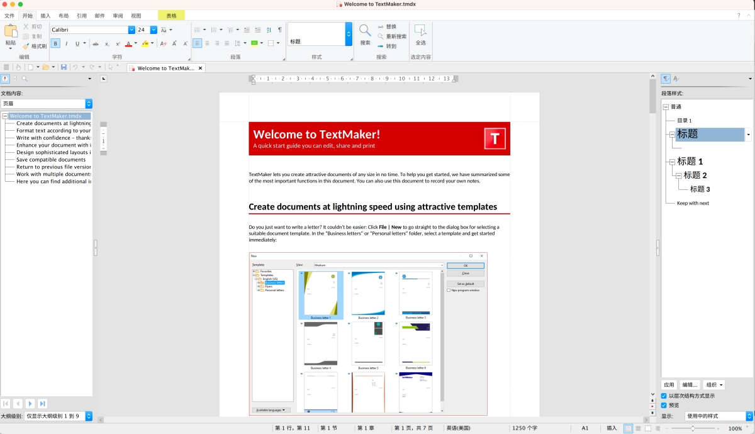
Task: Open the Search (搜索) magnifier tool
Action: pyautogui.click(x=365, y=31)
